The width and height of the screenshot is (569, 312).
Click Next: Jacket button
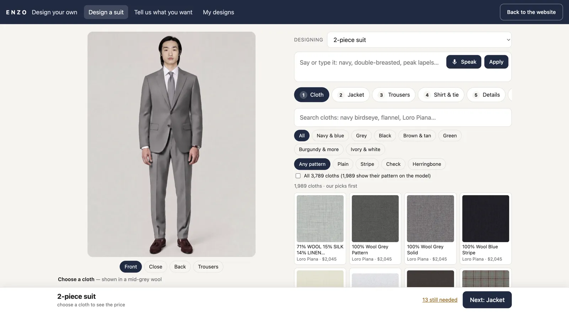coord(487,300)
